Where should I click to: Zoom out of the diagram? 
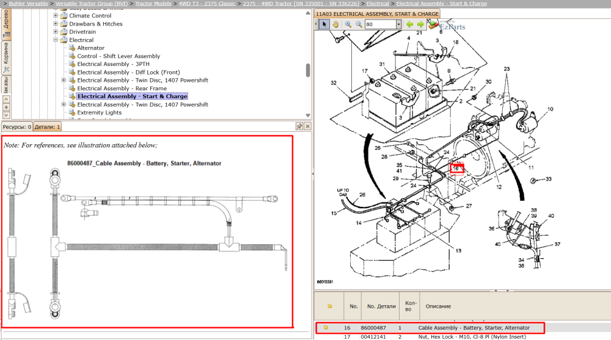pyautogui.click(x=359, y=24)
